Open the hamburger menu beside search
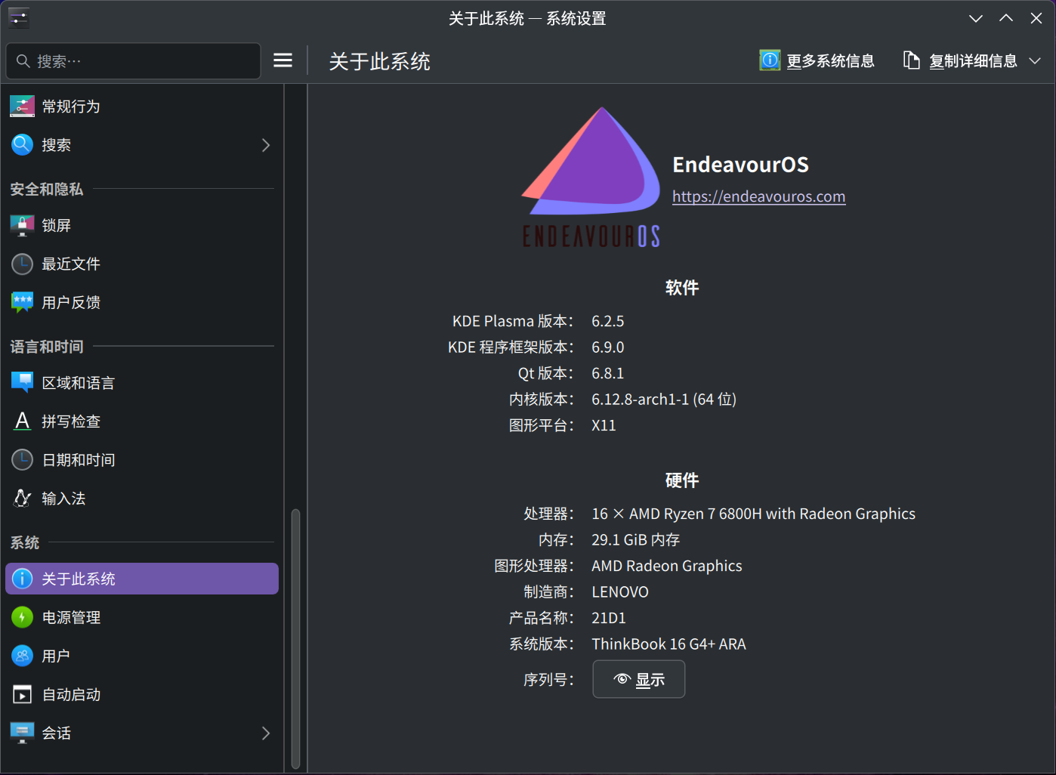 (283, 60)
